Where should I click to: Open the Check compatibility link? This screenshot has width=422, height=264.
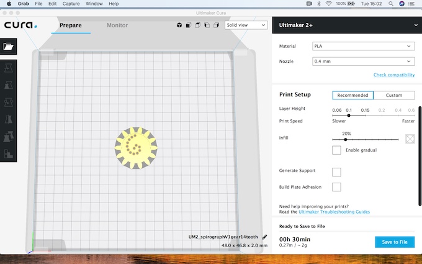[x=394, y=75]
